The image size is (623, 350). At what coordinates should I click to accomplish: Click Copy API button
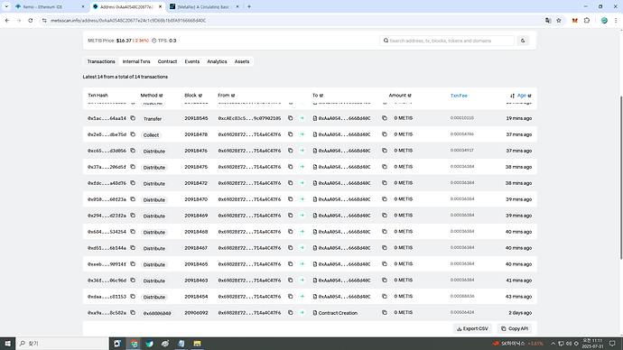tap(515, 328)
